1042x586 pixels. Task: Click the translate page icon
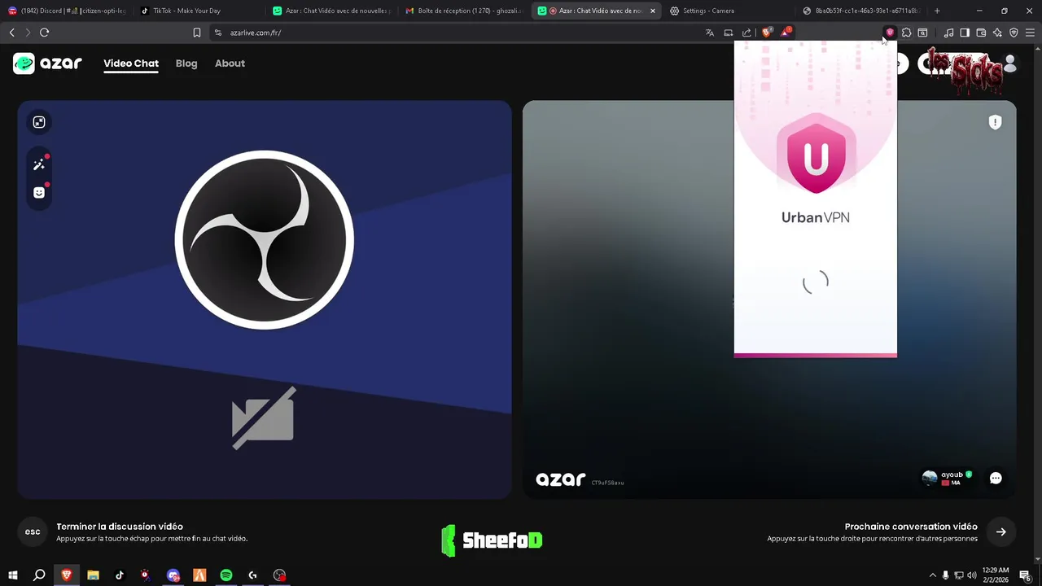[710, 33]
